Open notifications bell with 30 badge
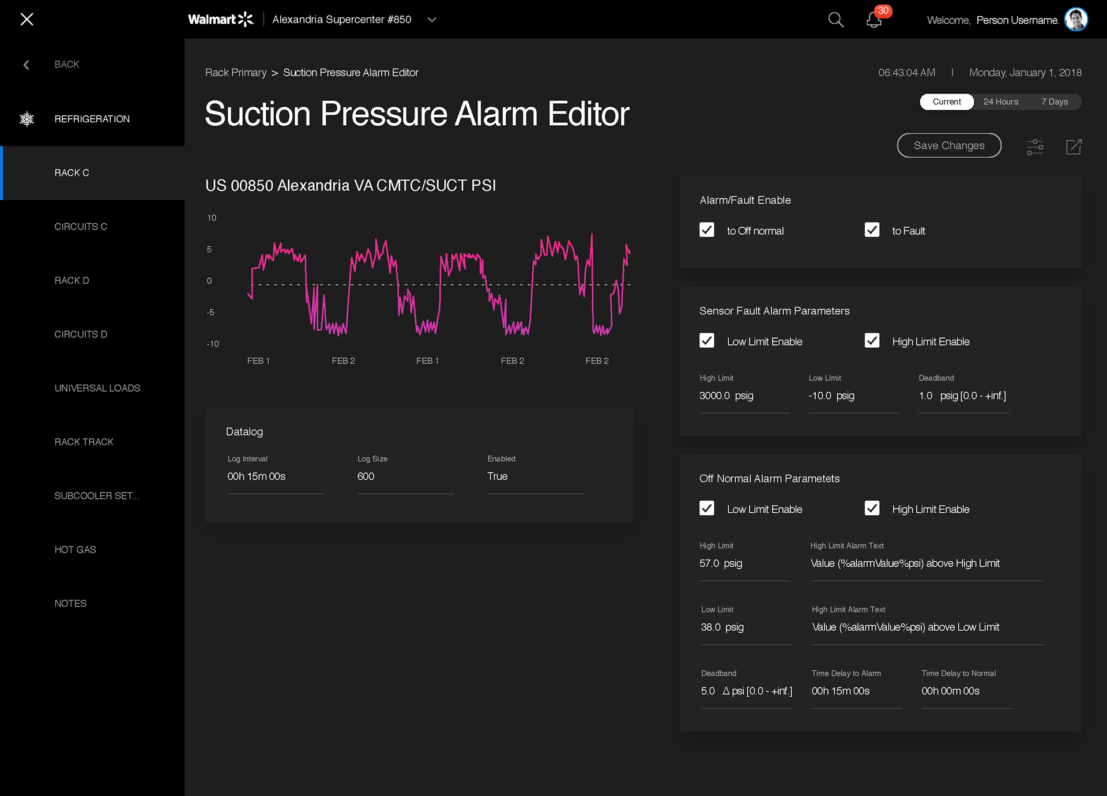This screenshot has width=1107, height=796. click(875, 19)
